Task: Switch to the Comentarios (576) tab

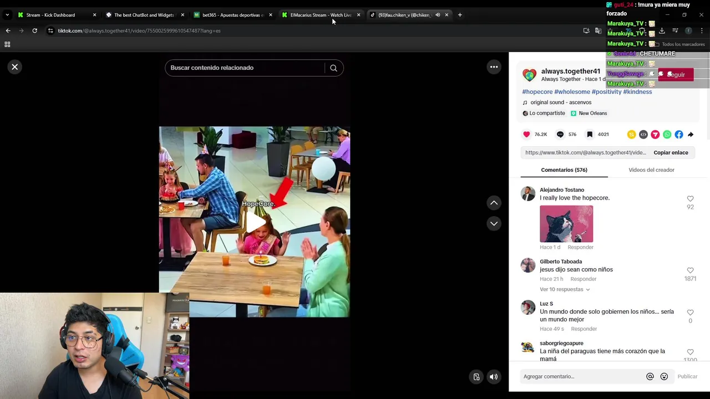Action: [x=564, y=170]
